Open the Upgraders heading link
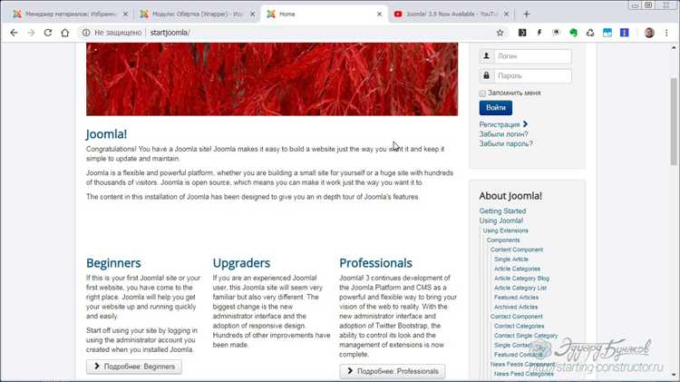Image resolution: width=680 pixels, height=382 pixels. (241, 263)
